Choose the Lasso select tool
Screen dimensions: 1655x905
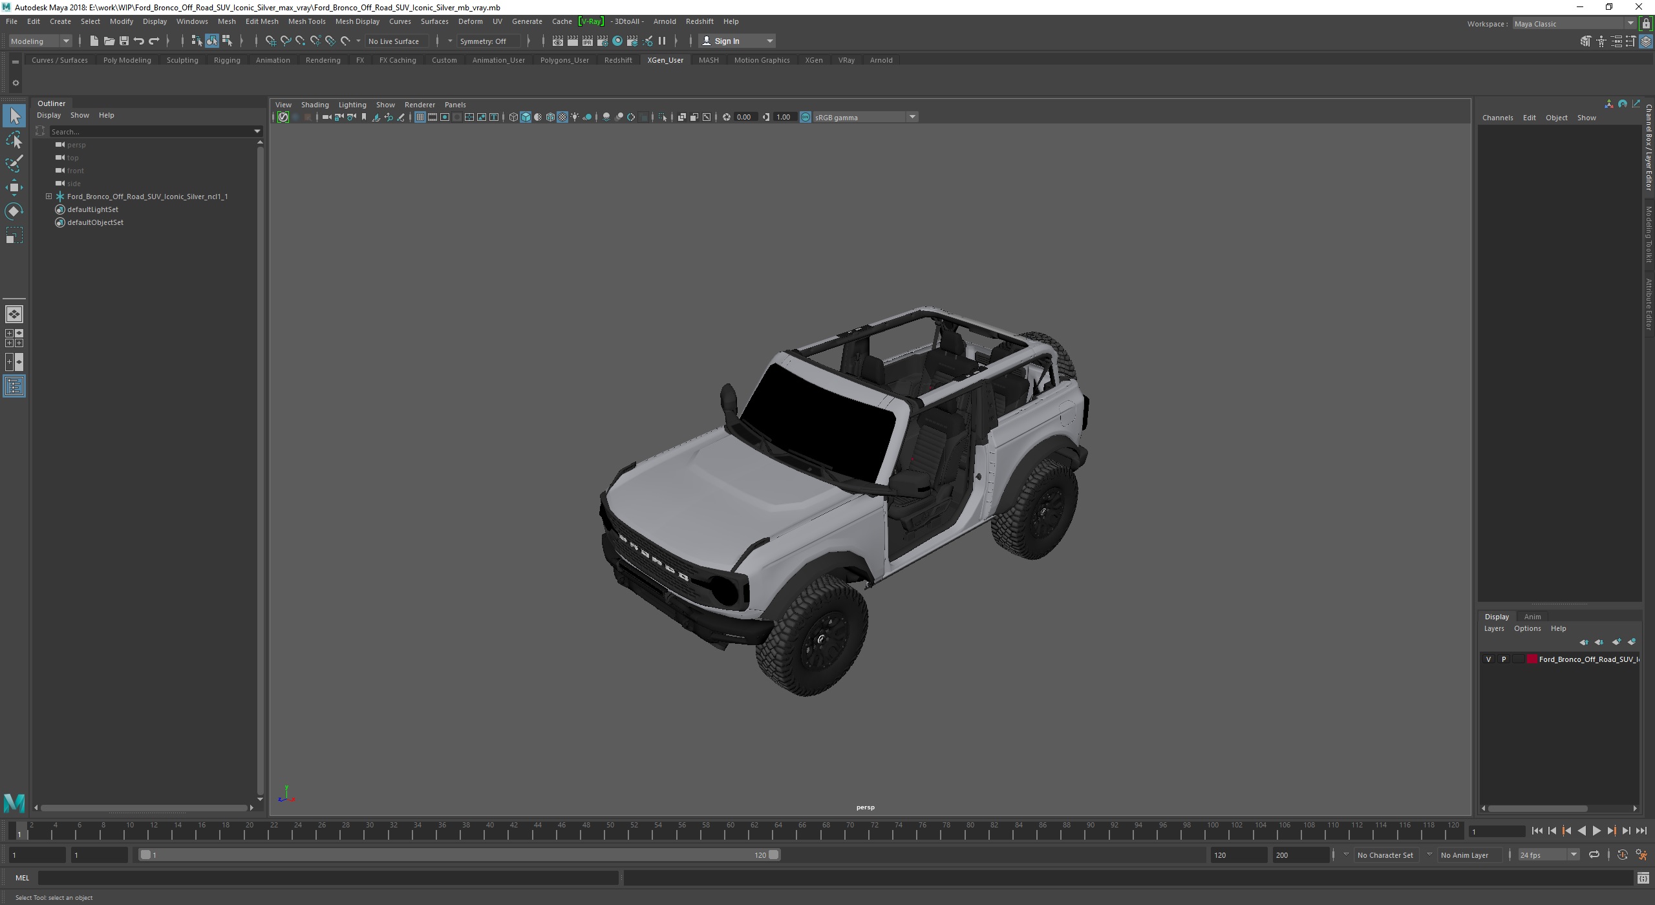click(14, 140)
